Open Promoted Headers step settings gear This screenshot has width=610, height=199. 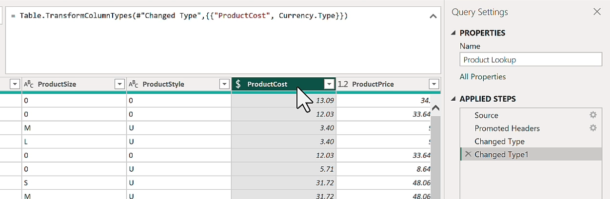(x=593, y=128)
